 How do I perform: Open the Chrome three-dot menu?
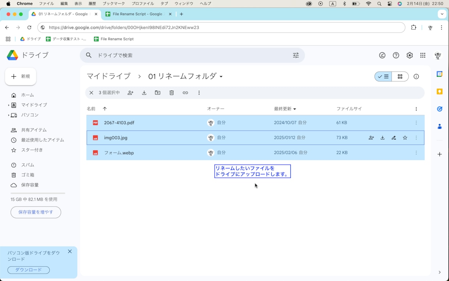[x=441, y=28]
